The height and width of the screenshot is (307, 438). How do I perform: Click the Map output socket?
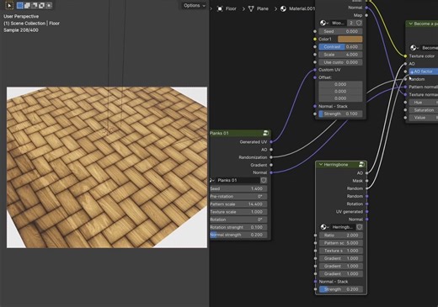tap(366, 15)
